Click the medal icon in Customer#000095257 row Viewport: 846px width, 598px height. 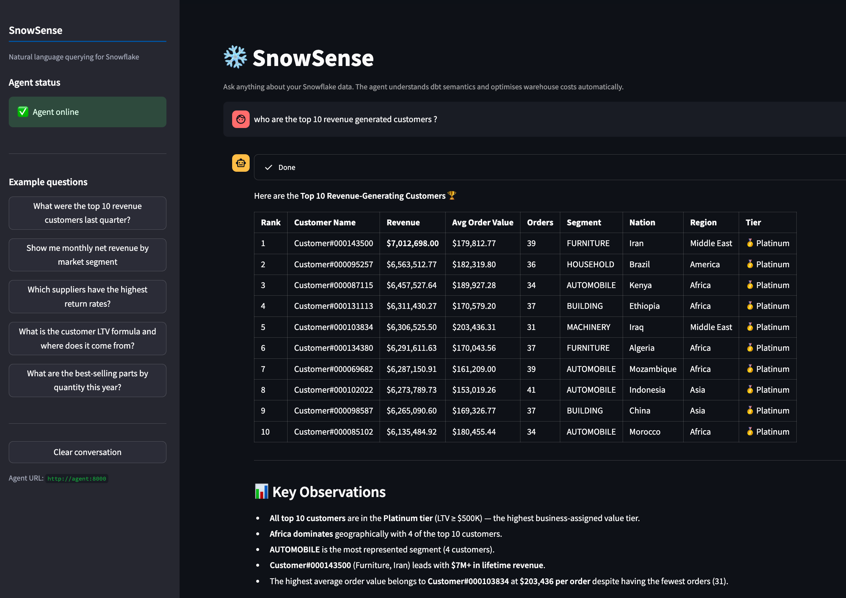(x=750, y=264)
